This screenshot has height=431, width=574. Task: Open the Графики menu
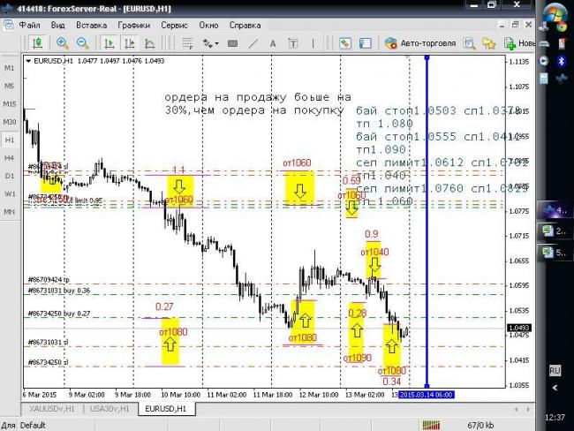tap(134, 26)
